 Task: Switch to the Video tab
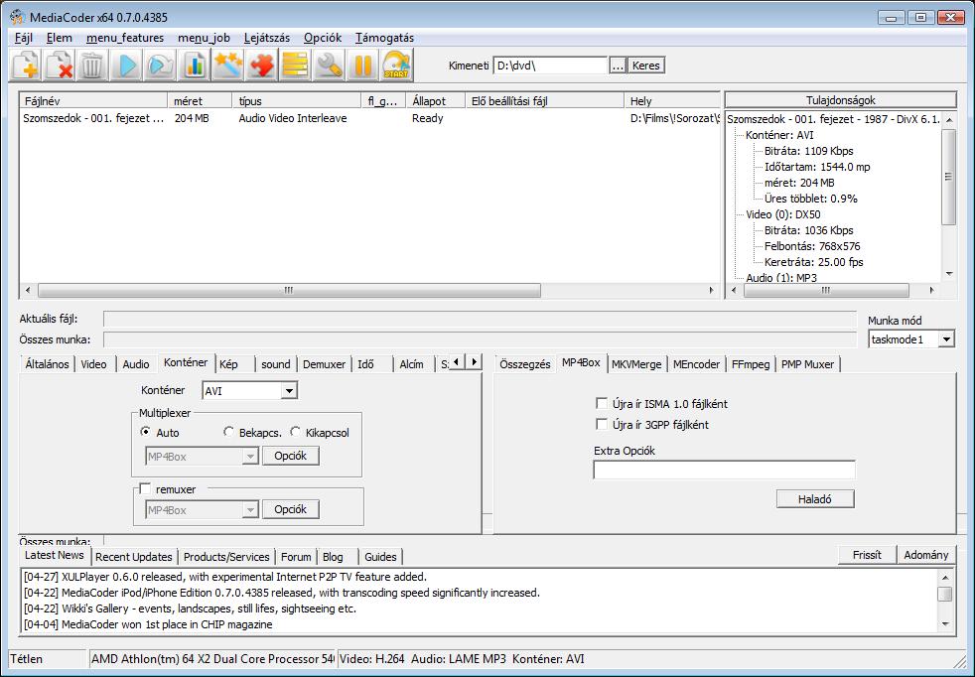[93, 364]
